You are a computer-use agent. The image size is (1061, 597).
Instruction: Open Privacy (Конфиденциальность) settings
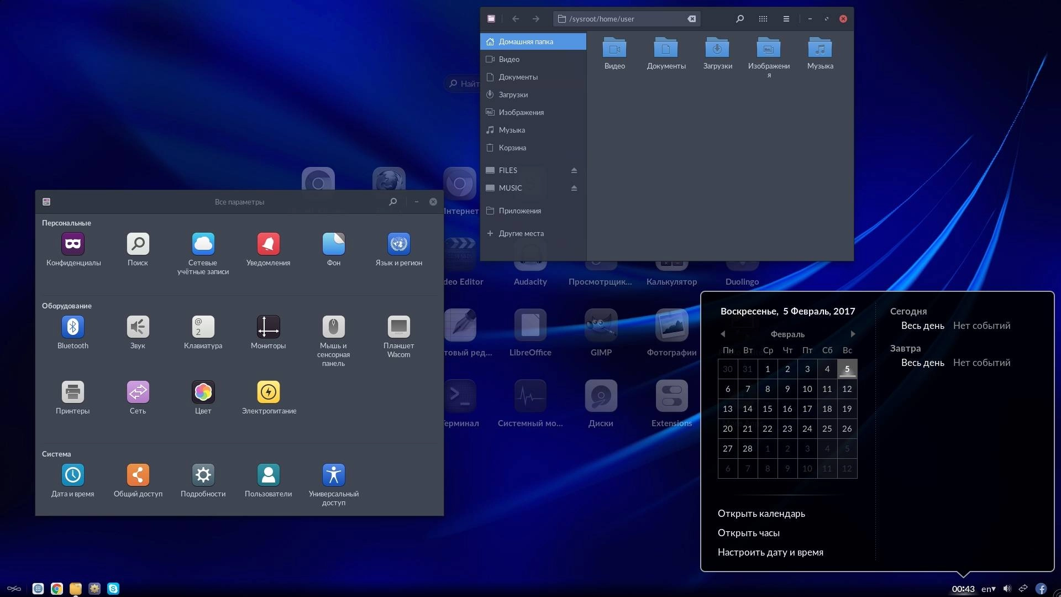73,244
